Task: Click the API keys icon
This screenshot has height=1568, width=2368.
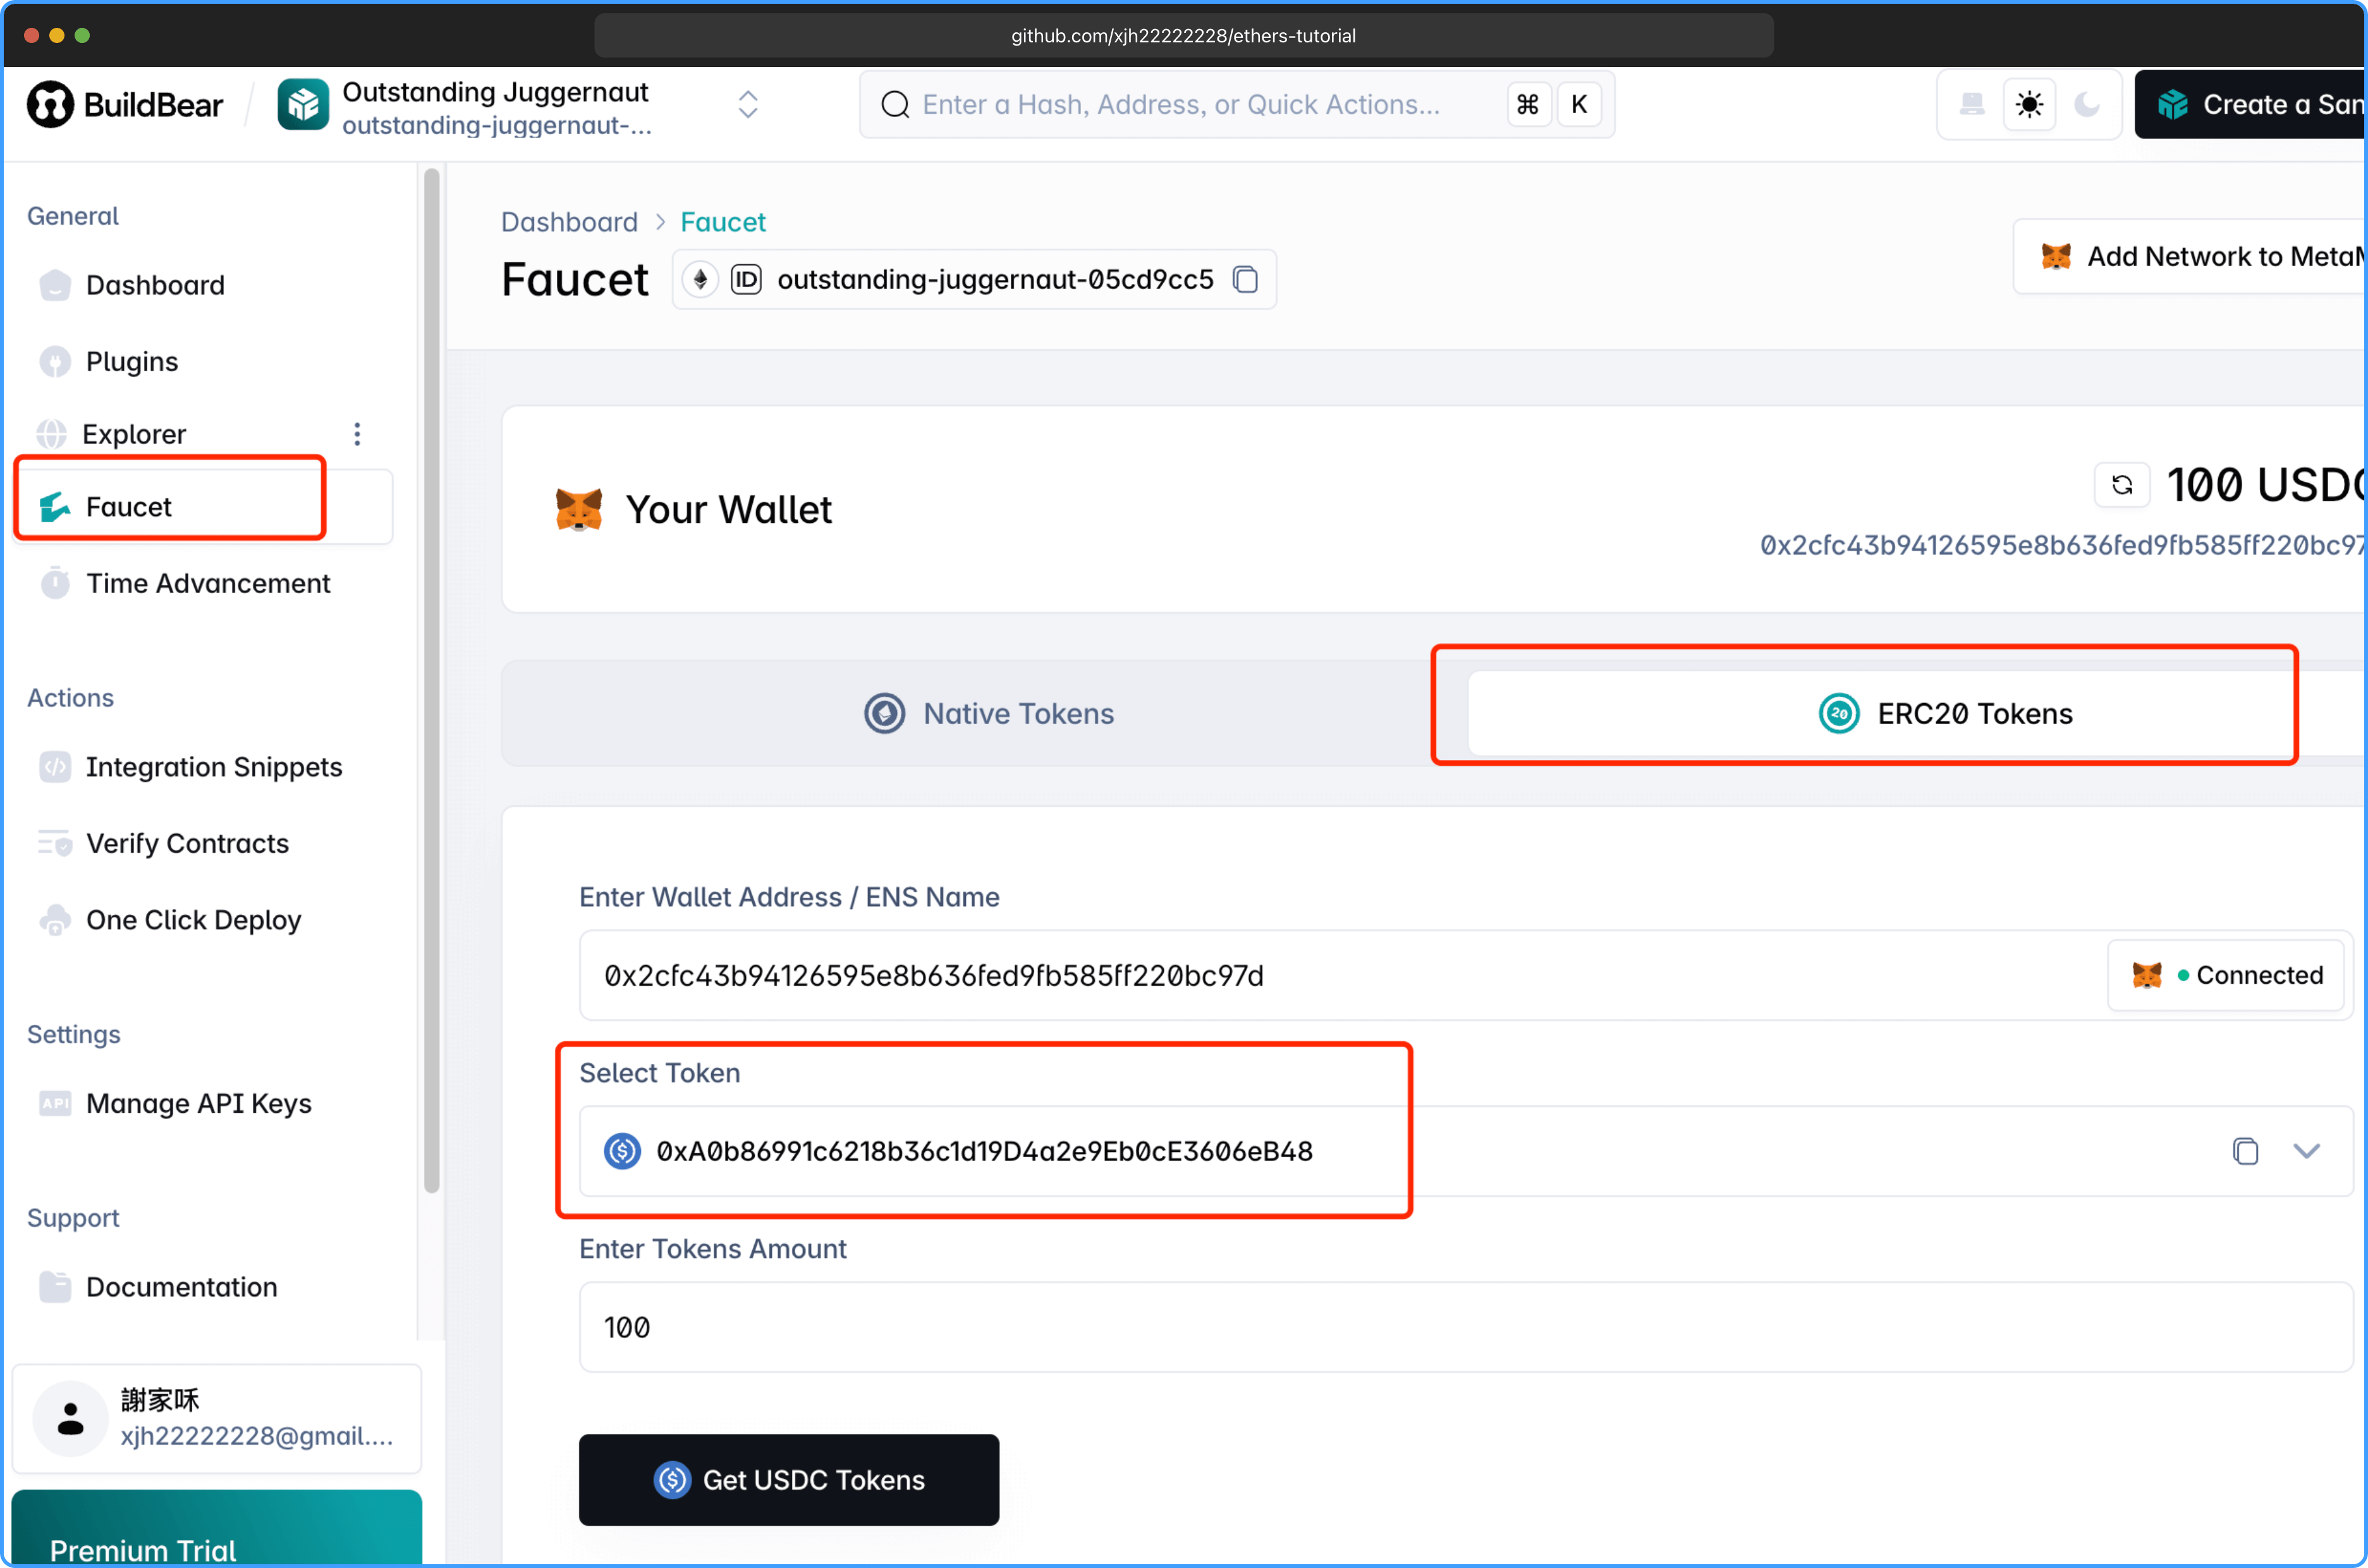Action: click(x=55, y=1103)
